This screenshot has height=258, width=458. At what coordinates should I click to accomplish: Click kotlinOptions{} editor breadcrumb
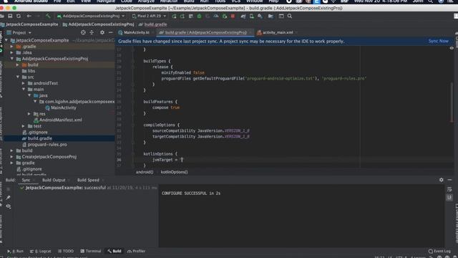[x=175, y=172]
